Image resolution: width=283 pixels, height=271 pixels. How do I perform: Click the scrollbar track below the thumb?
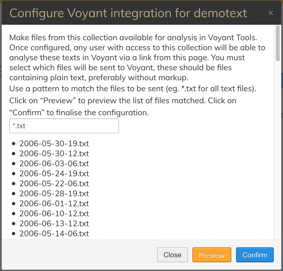278,150
